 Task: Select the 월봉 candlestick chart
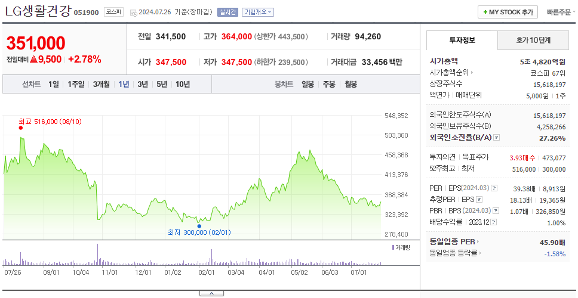[351, 84]
